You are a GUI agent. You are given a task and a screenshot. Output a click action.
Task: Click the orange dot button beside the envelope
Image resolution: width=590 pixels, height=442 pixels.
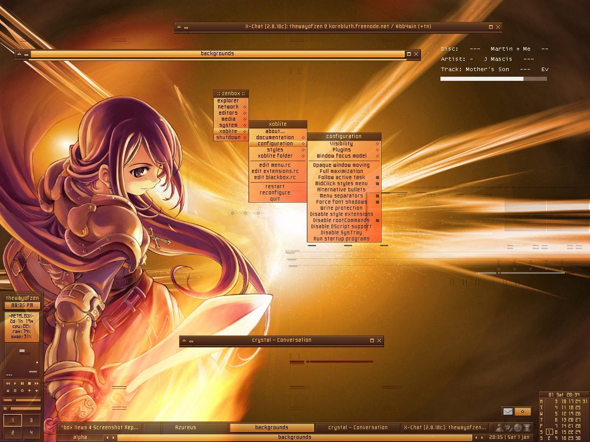pos(522,411)
